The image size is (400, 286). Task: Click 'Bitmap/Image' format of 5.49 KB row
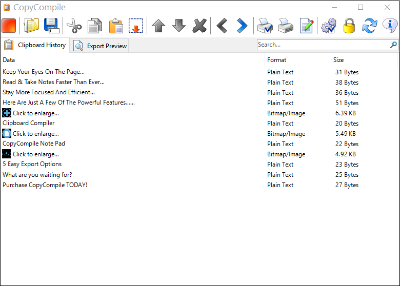286,134
